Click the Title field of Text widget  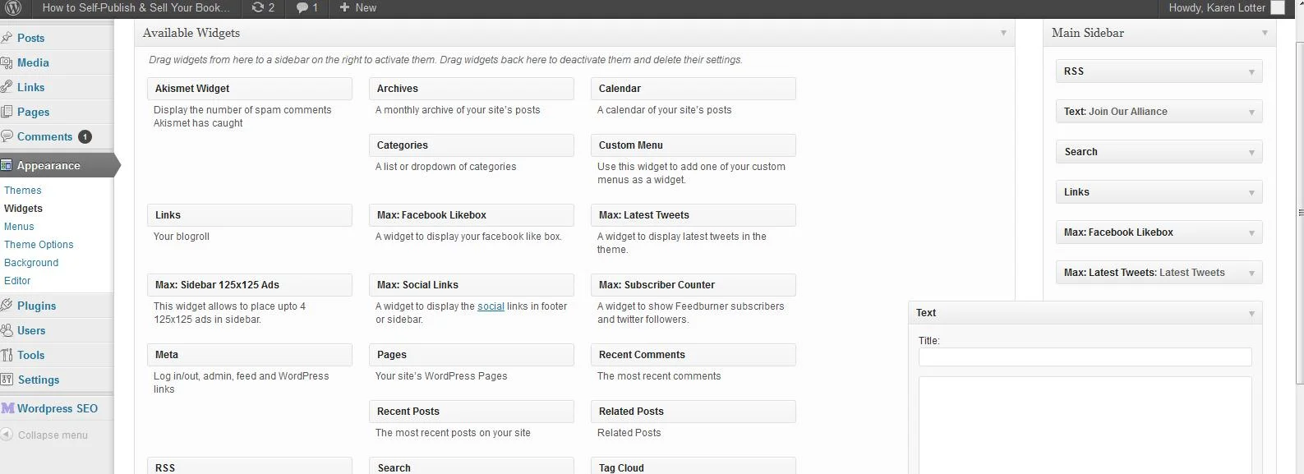[1085, 357]
